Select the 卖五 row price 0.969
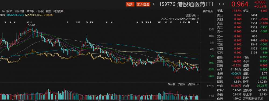Image resolution: width=269 pixels, height=101 pixels. (238, 15)
